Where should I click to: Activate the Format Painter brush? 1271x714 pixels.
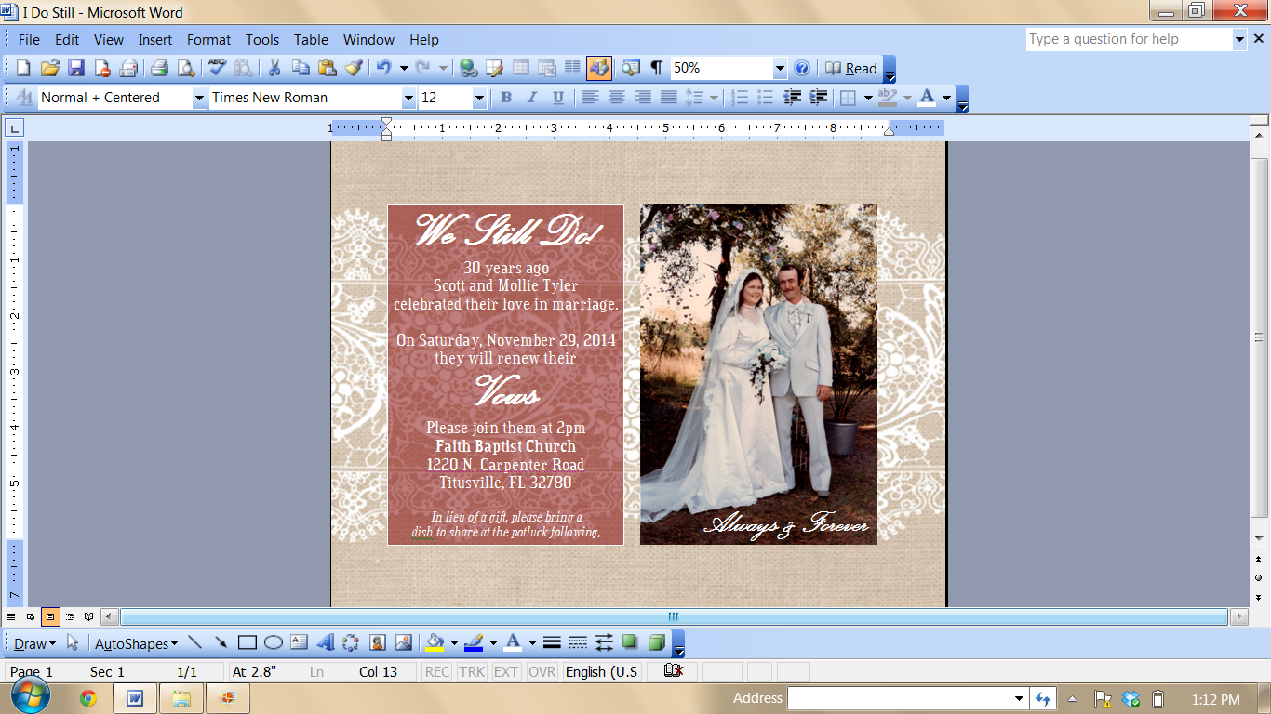point(353,68)
